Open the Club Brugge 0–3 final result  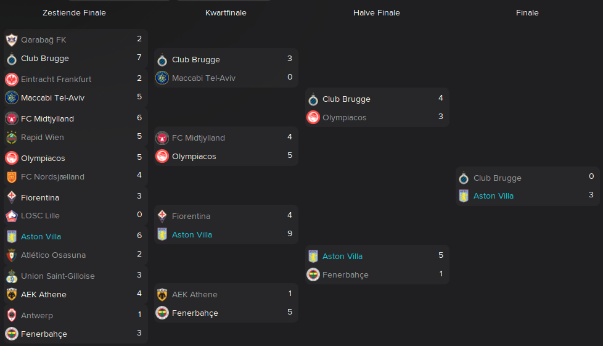[528, 186]
